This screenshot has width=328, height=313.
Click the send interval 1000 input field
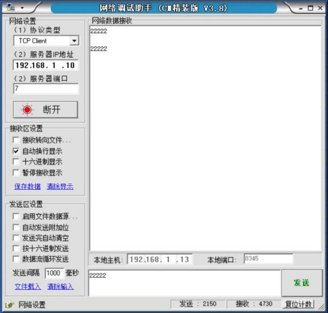coord(54,273)
